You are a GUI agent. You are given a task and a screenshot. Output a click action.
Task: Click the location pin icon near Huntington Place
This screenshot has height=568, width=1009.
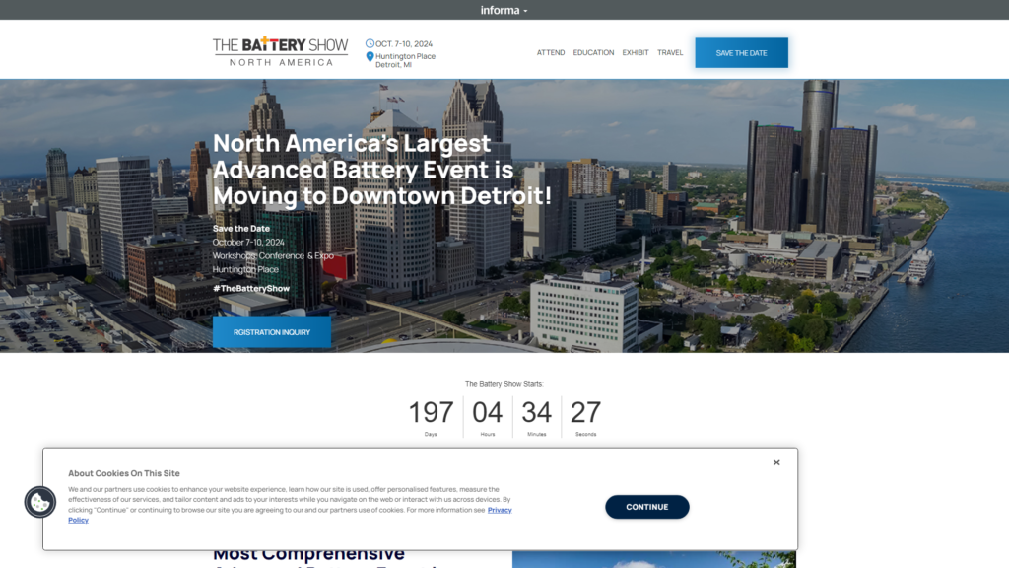[x=370, y=57]
